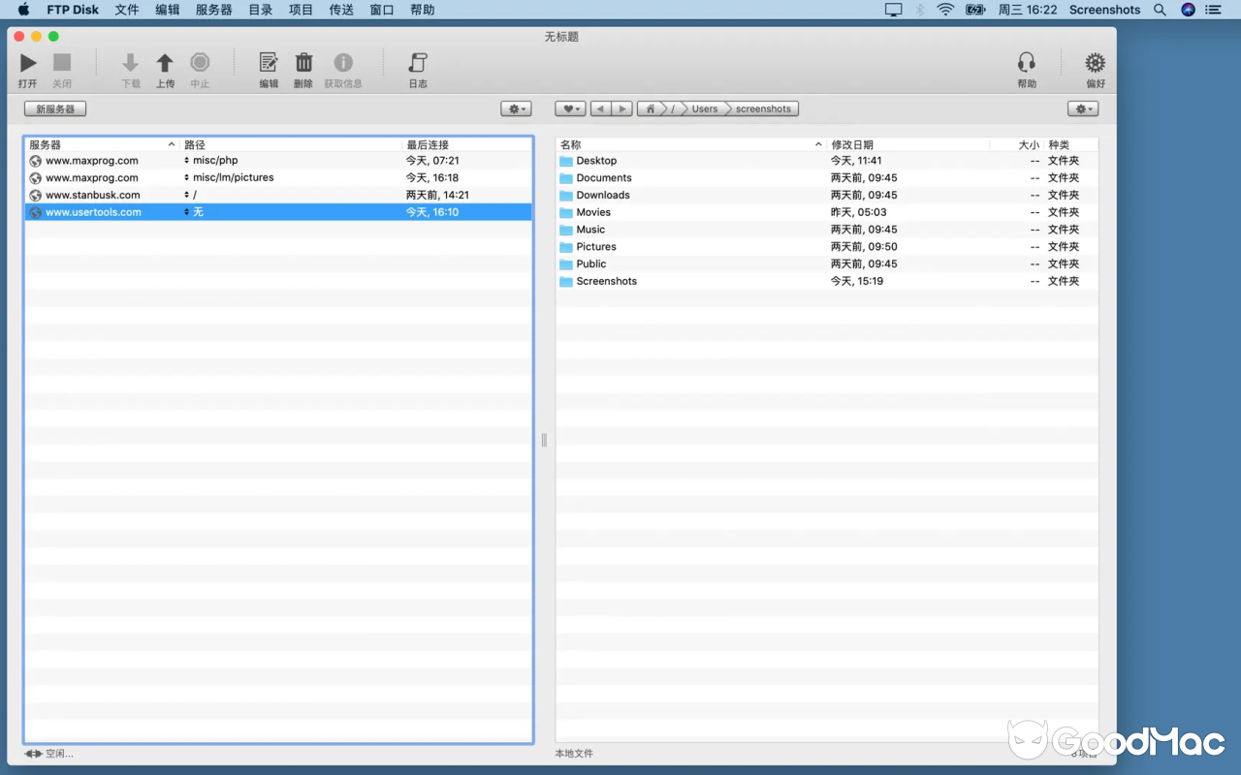The width and height of the screenshot is (1241, 775).
Task: Open 偏好 preferences via the gear icon
Action: click(1094, 63)
